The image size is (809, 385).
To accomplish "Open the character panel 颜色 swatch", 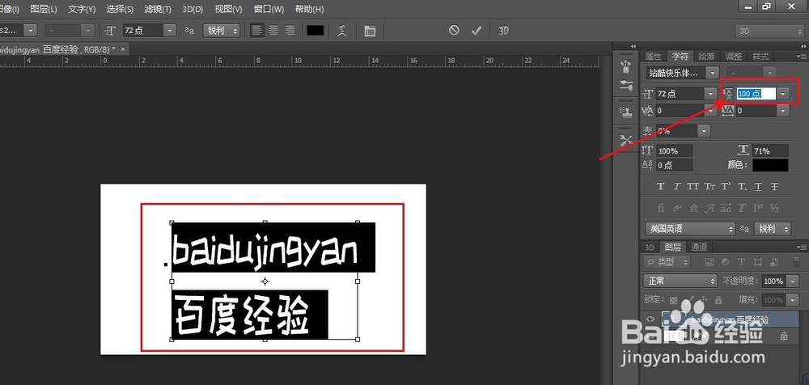I will [x=770, y=165].
